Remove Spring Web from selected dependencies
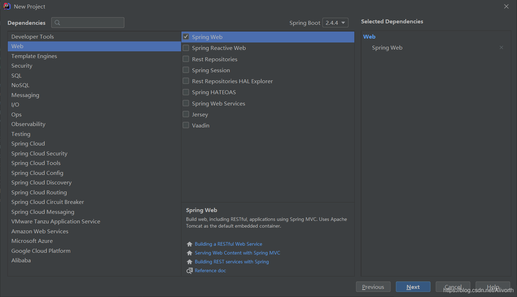This screenshot has height=297, width=517. (x=501, y=47)
